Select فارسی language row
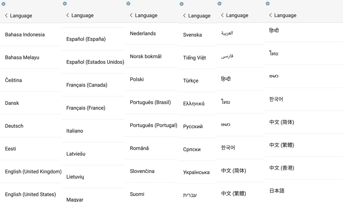This screenshot has height=202, width=343. 240,56
